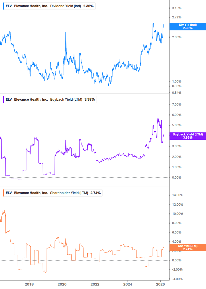Screen dimensions: 206x289
Task: Click the 10.00% axis label
Action: click(178, 214)
